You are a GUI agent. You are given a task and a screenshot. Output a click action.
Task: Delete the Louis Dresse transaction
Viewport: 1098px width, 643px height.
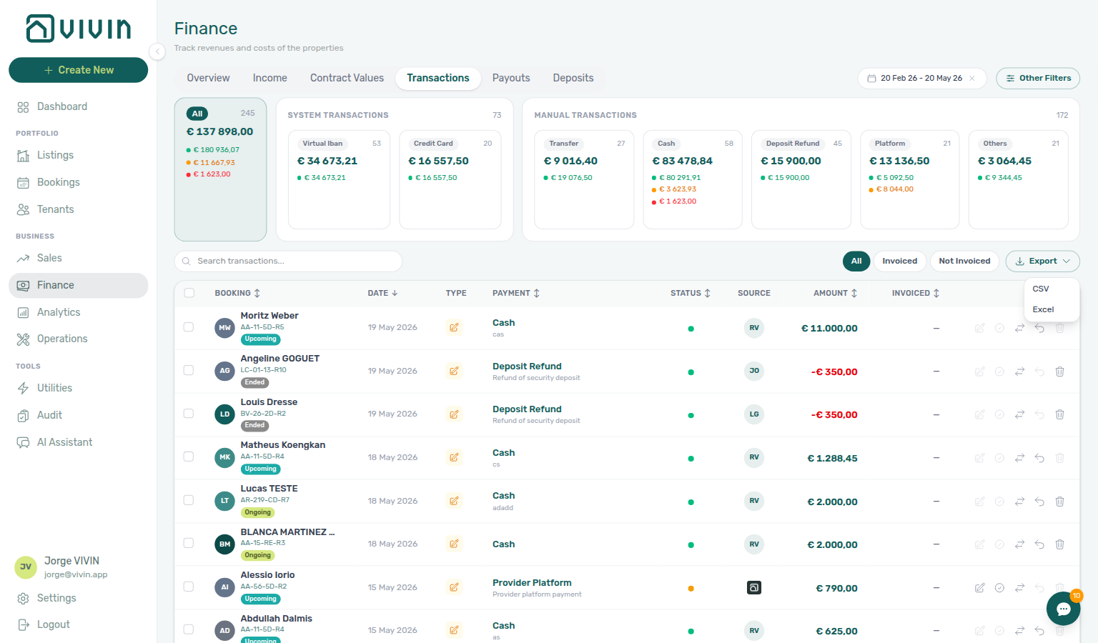point(1059,414)
